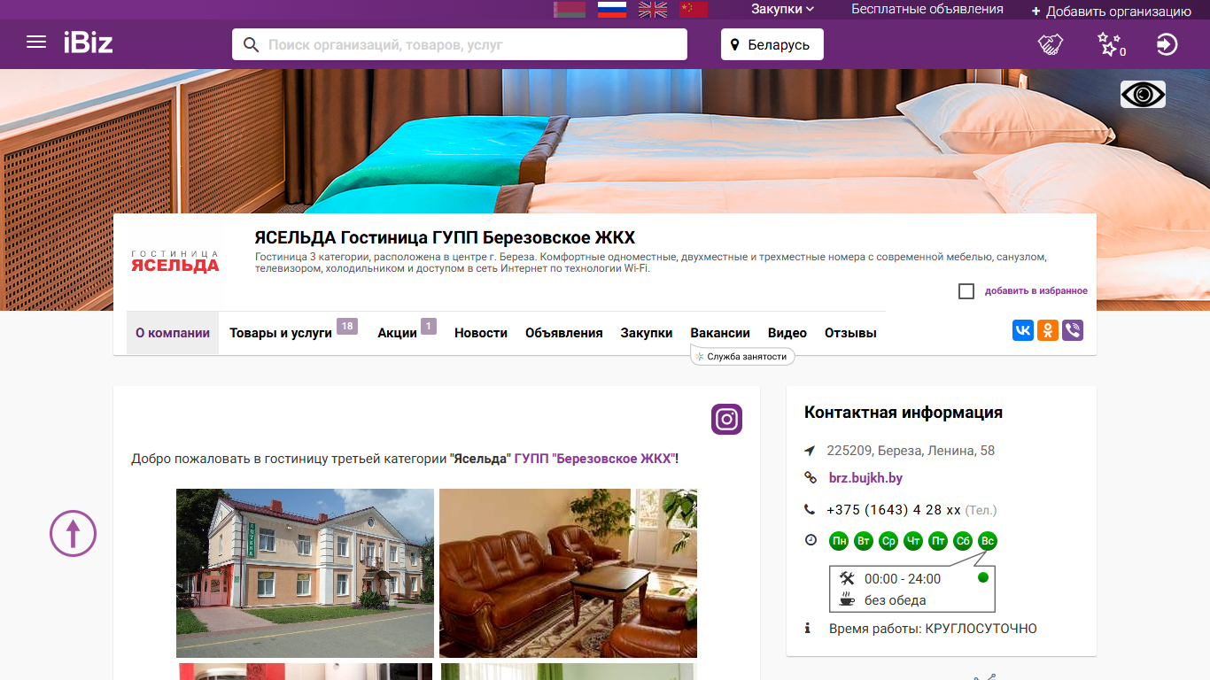The height and width of the screenshot is (680, 1210).
Task: Select Tuesday 'Вт' schedule day
Action: pyautogui.click(x=864, y=541)
